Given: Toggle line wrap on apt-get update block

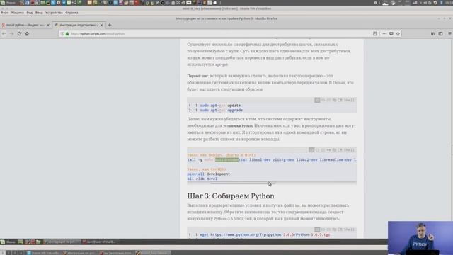Looking at the screenshot, I should [328, 100].
